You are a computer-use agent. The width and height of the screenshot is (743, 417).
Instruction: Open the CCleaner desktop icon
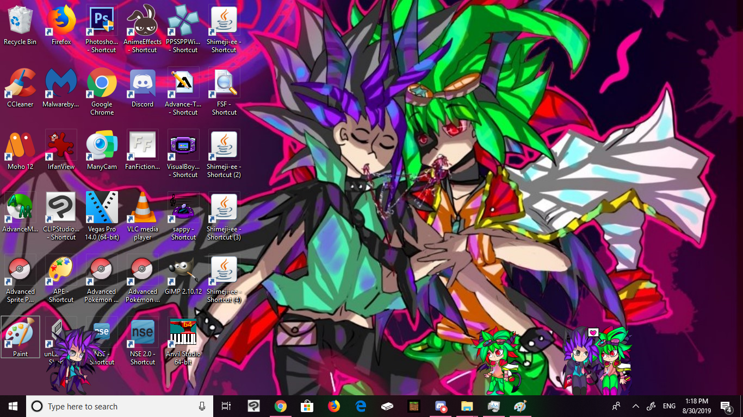(20, 88)
